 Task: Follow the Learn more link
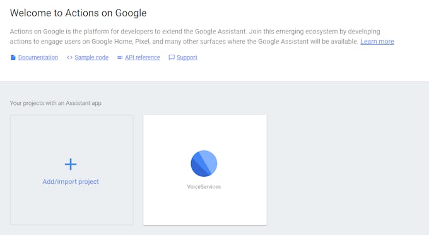pyautogui.click(x=377, y=41)
